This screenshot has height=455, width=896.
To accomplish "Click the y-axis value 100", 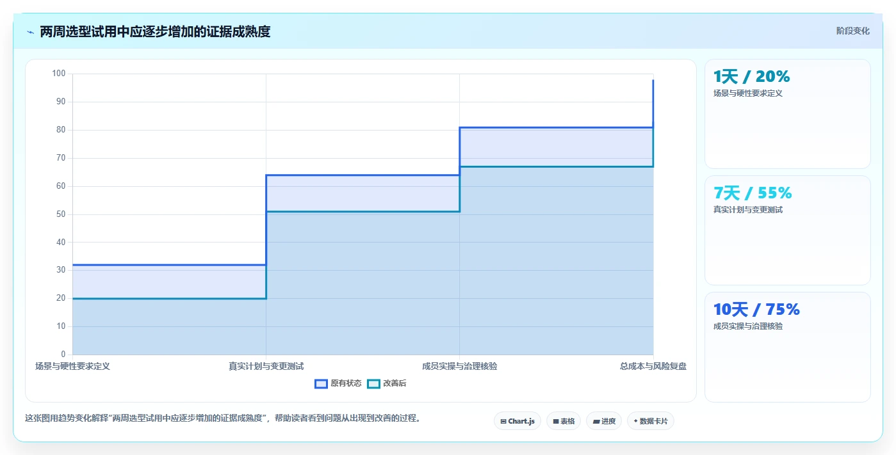I will [x=59, y=74].
